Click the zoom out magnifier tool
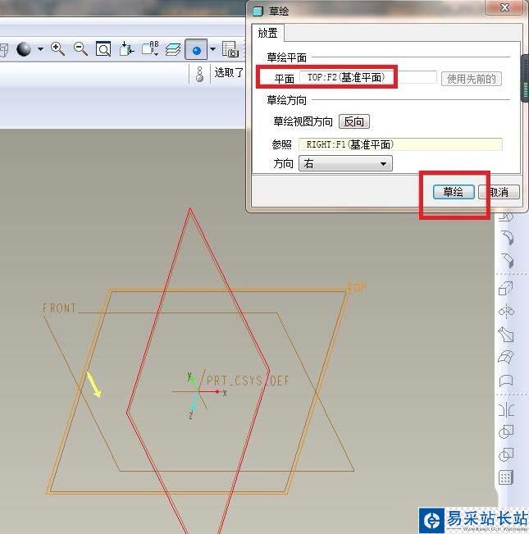Image resolution: width=529 pixels, height=534 pixels. point(80,49)
